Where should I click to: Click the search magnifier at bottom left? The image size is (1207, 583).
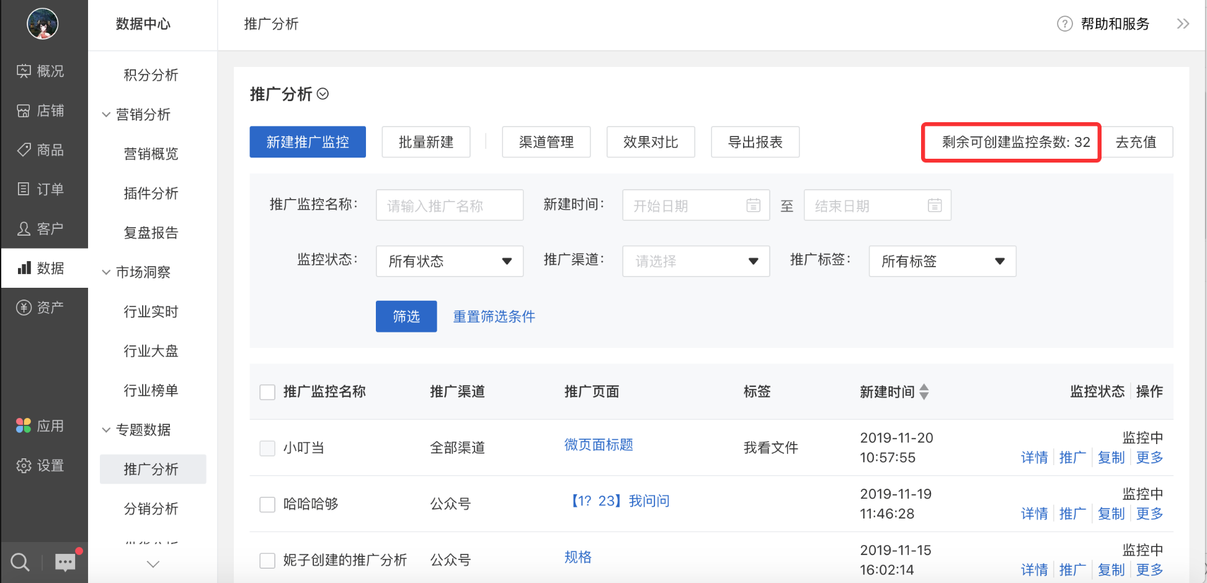[x=19, y=562]
